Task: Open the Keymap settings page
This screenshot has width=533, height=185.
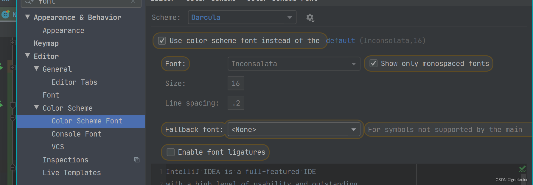Action: click(46, 43)
